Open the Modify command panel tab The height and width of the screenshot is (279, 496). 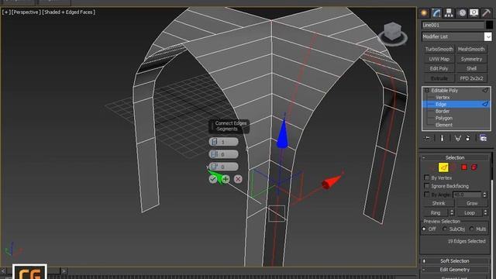pyautogui.click(x=436, y=12)
